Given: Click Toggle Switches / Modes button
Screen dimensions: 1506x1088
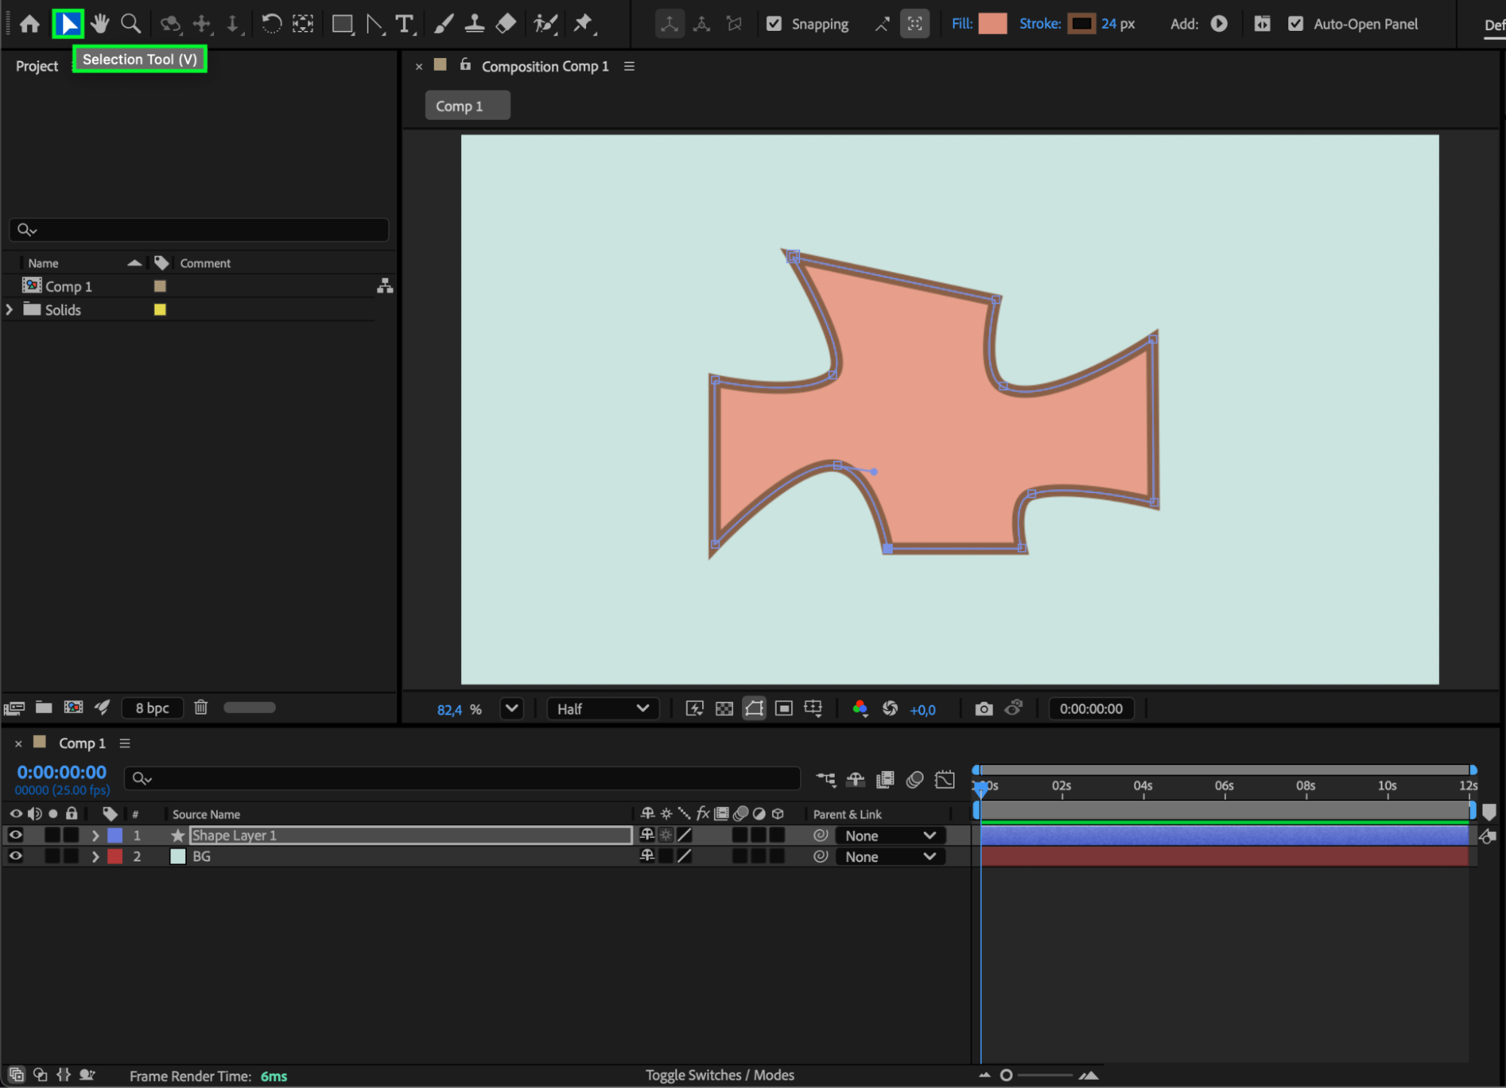Looking at the screenshot, I should pyautogui.click(x=719, y=1074).
